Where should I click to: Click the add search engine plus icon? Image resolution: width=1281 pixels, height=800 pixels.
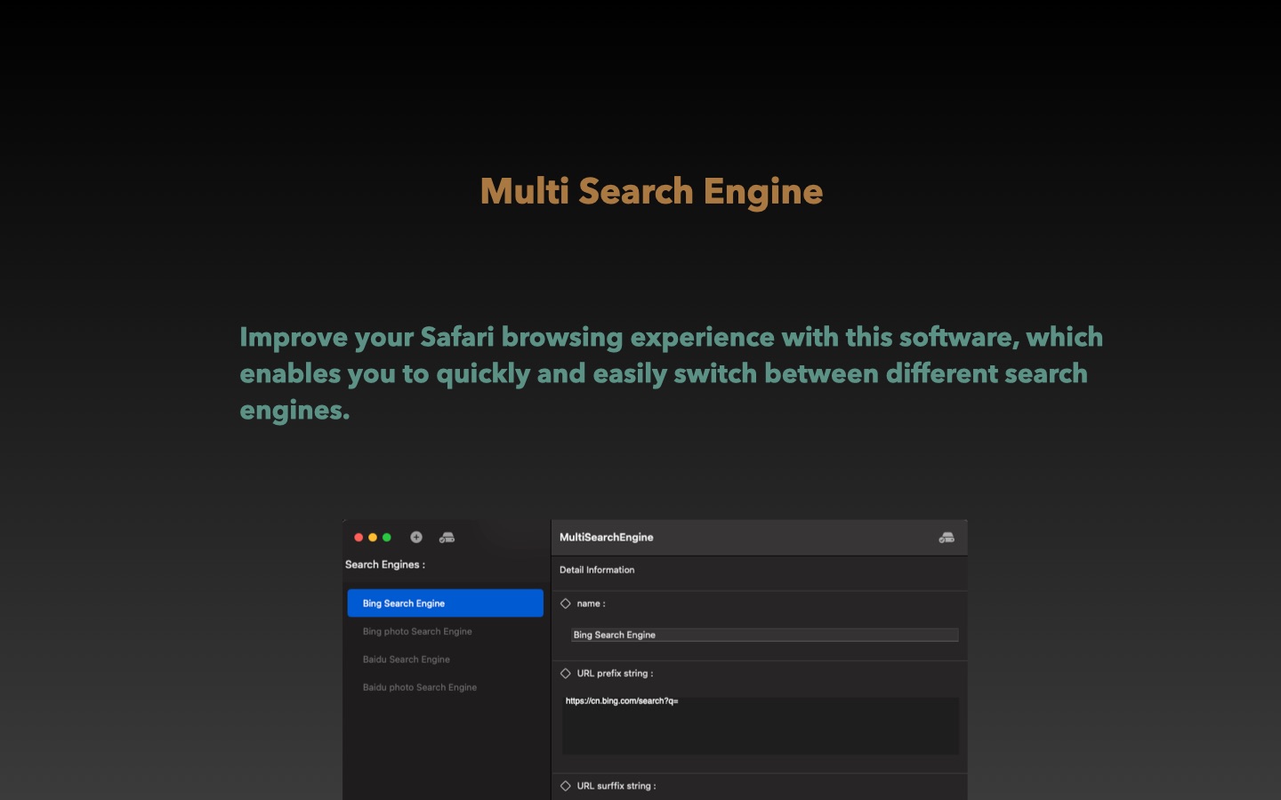pos(416,537)
